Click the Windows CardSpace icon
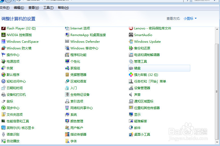 3,41
